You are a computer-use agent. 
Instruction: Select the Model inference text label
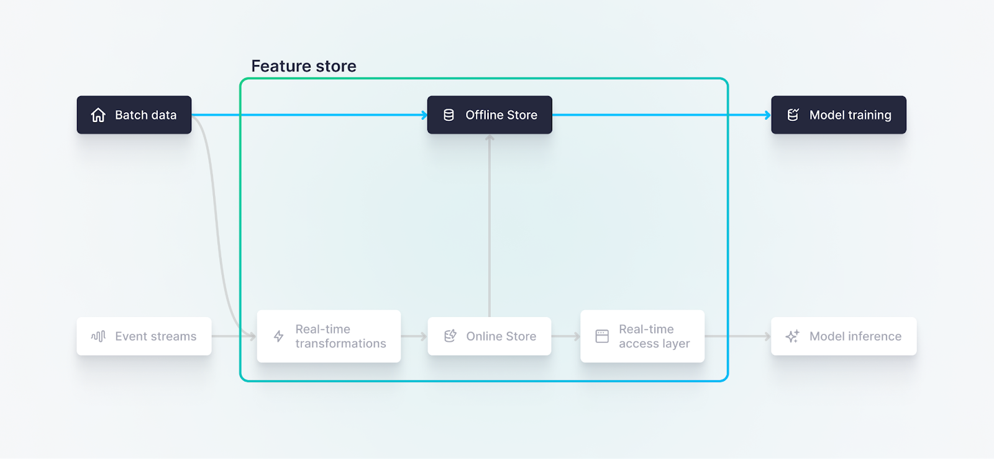pos(855,336)
